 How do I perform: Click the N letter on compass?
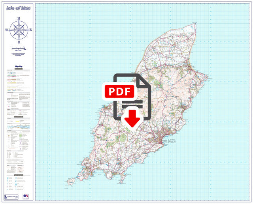coord(19,17)
